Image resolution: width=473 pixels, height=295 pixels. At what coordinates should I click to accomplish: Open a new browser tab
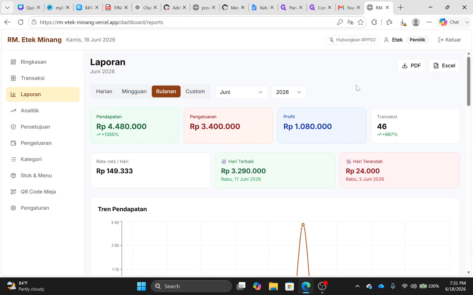400,7
